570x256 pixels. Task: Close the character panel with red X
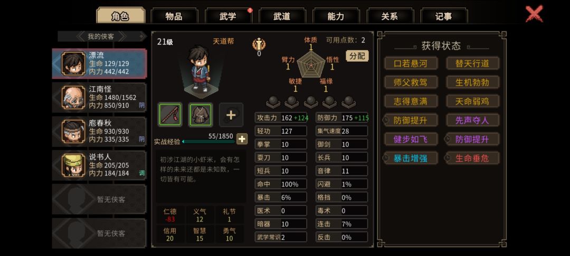(x=534, y=13)
